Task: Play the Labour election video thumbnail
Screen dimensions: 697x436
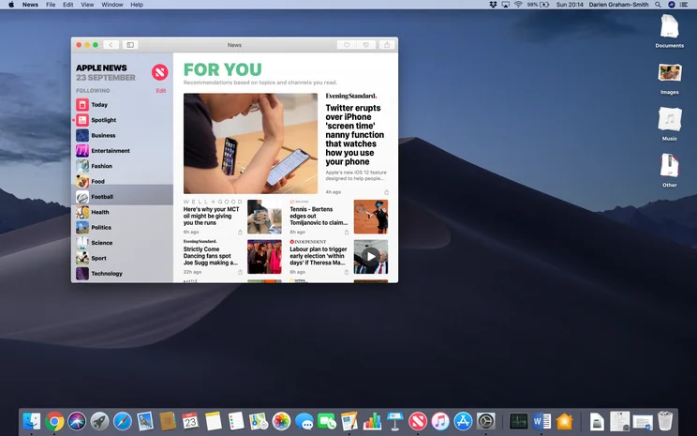Action: click(x=371, y=257)
